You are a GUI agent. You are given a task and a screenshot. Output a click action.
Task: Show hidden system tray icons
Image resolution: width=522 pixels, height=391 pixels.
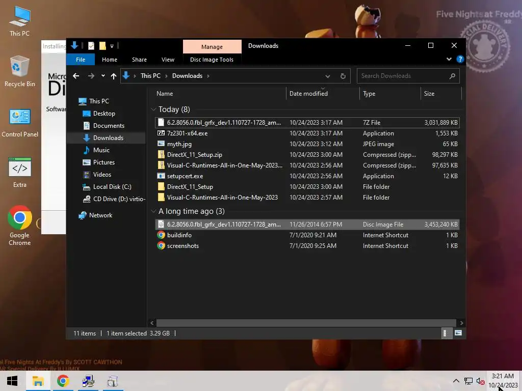coord(456,381)
